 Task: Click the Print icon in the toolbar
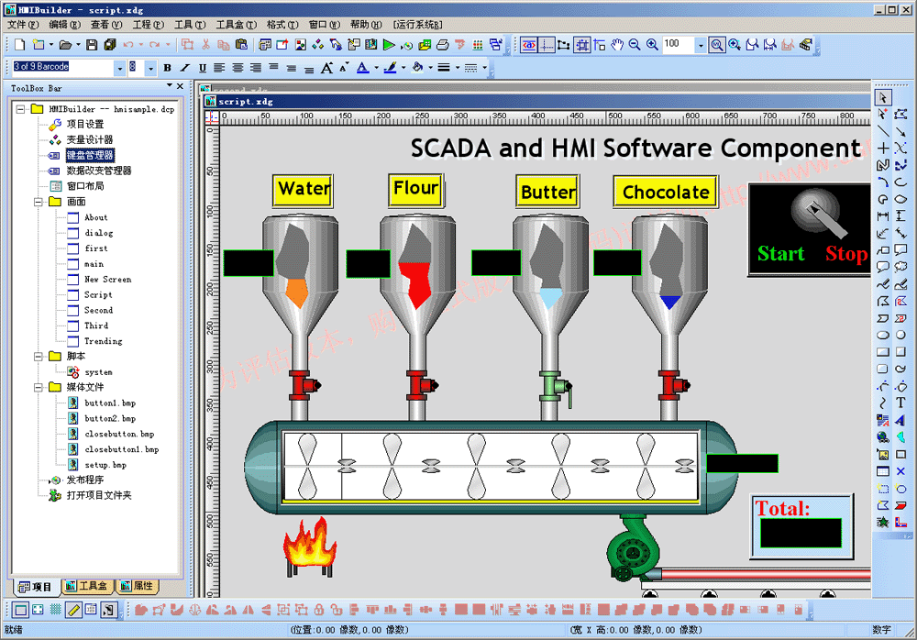pos(442,44)
